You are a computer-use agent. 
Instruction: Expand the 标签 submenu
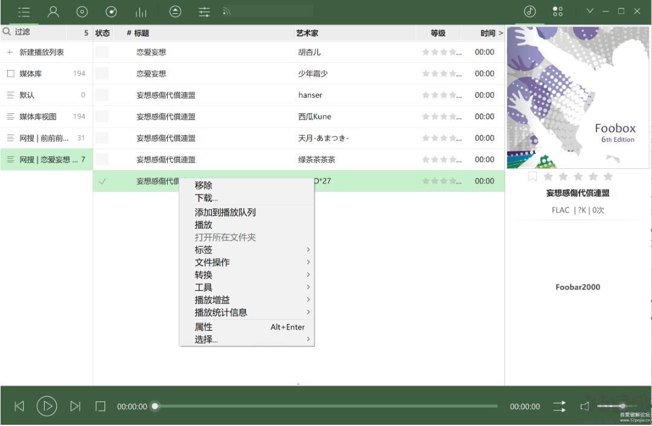(203, 249)
